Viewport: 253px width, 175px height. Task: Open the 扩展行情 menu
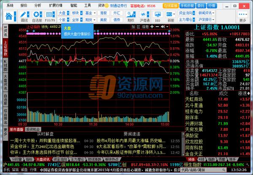tap(56, 5)
